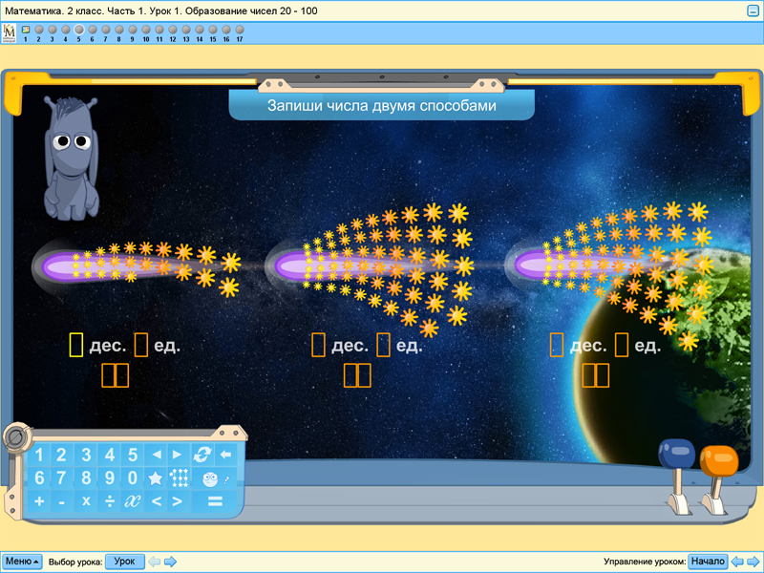Screen dimensions: 764x573
Task: Select the star key on the keypad
Action: [155, 478]
